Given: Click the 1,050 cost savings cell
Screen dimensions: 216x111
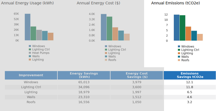Looking at the screenshot, I should [137, 102].
